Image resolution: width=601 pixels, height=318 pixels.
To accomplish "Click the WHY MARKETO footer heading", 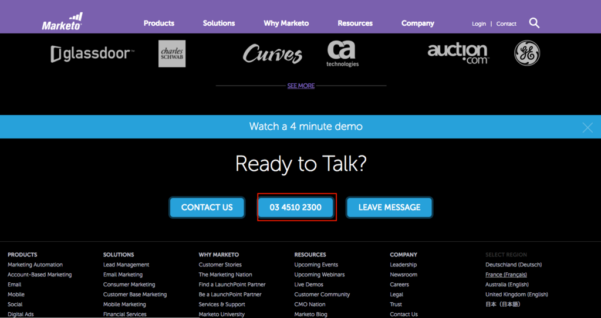I will coord(218,255).
